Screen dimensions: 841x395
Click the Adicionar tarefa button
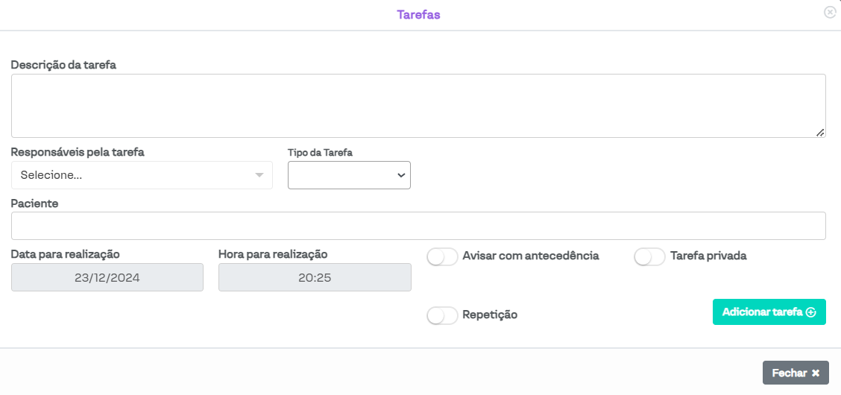pyautogui.click(x=769, y=312)
